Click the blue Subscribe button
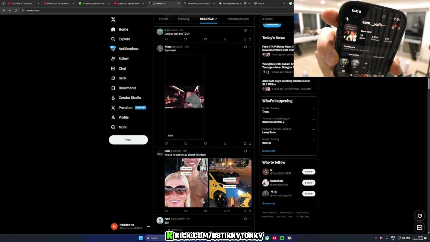Image resolution: width=430 pixels, height=242 pixels. [x=272, y=24]
